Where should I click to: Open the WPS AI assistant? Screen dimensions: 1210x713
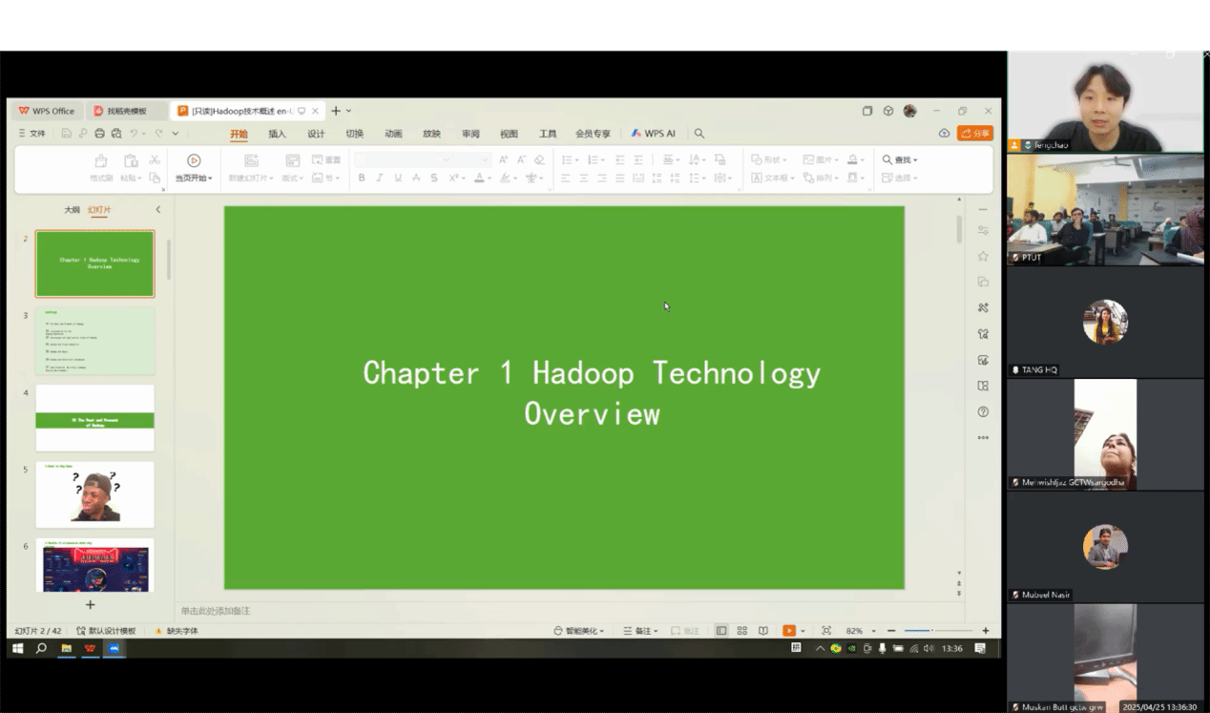(x=654, y=134)
